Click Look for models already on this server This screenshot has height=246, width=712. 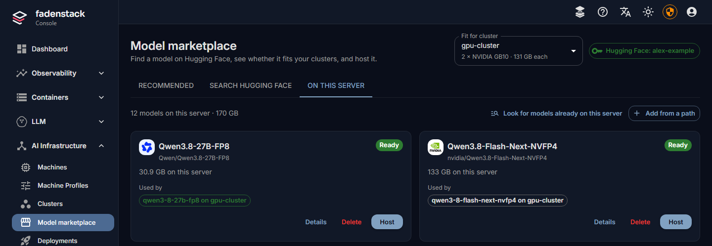[556, 114]
